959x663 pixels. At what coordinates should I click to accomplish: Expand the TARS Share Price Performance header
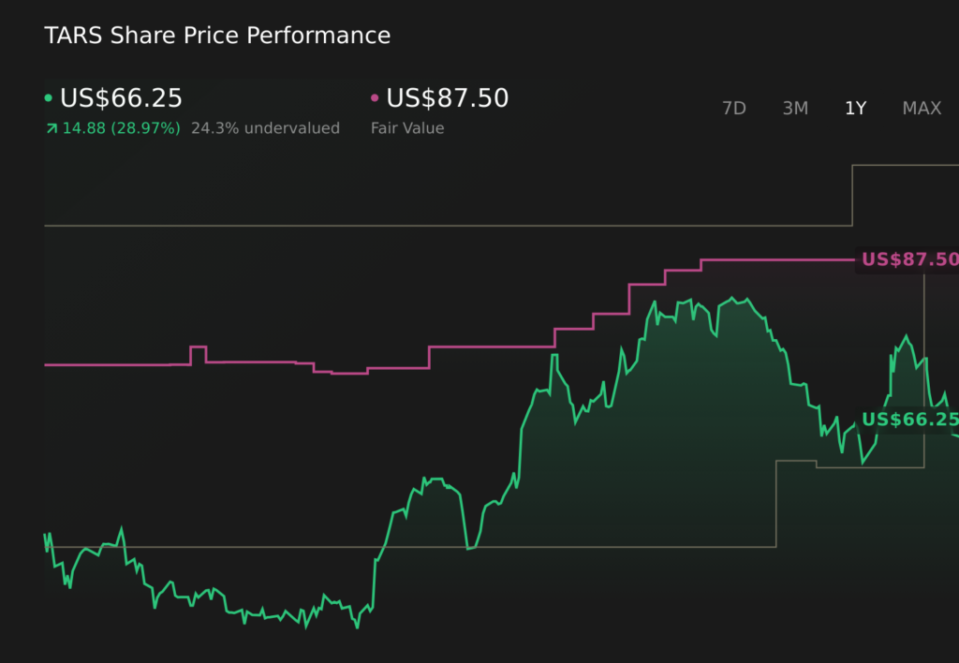point(217,36)
